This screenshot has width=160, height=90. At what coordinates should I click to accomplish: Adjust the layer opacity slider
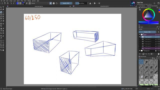click(x=147, y=32)
